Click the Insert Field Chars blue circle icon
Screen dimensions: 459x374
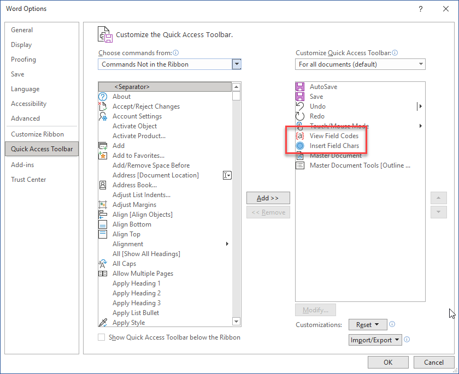[x=300, y=146]
